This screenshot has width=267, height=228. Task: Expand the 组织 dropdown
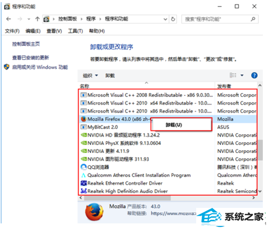tap(90, 75)
